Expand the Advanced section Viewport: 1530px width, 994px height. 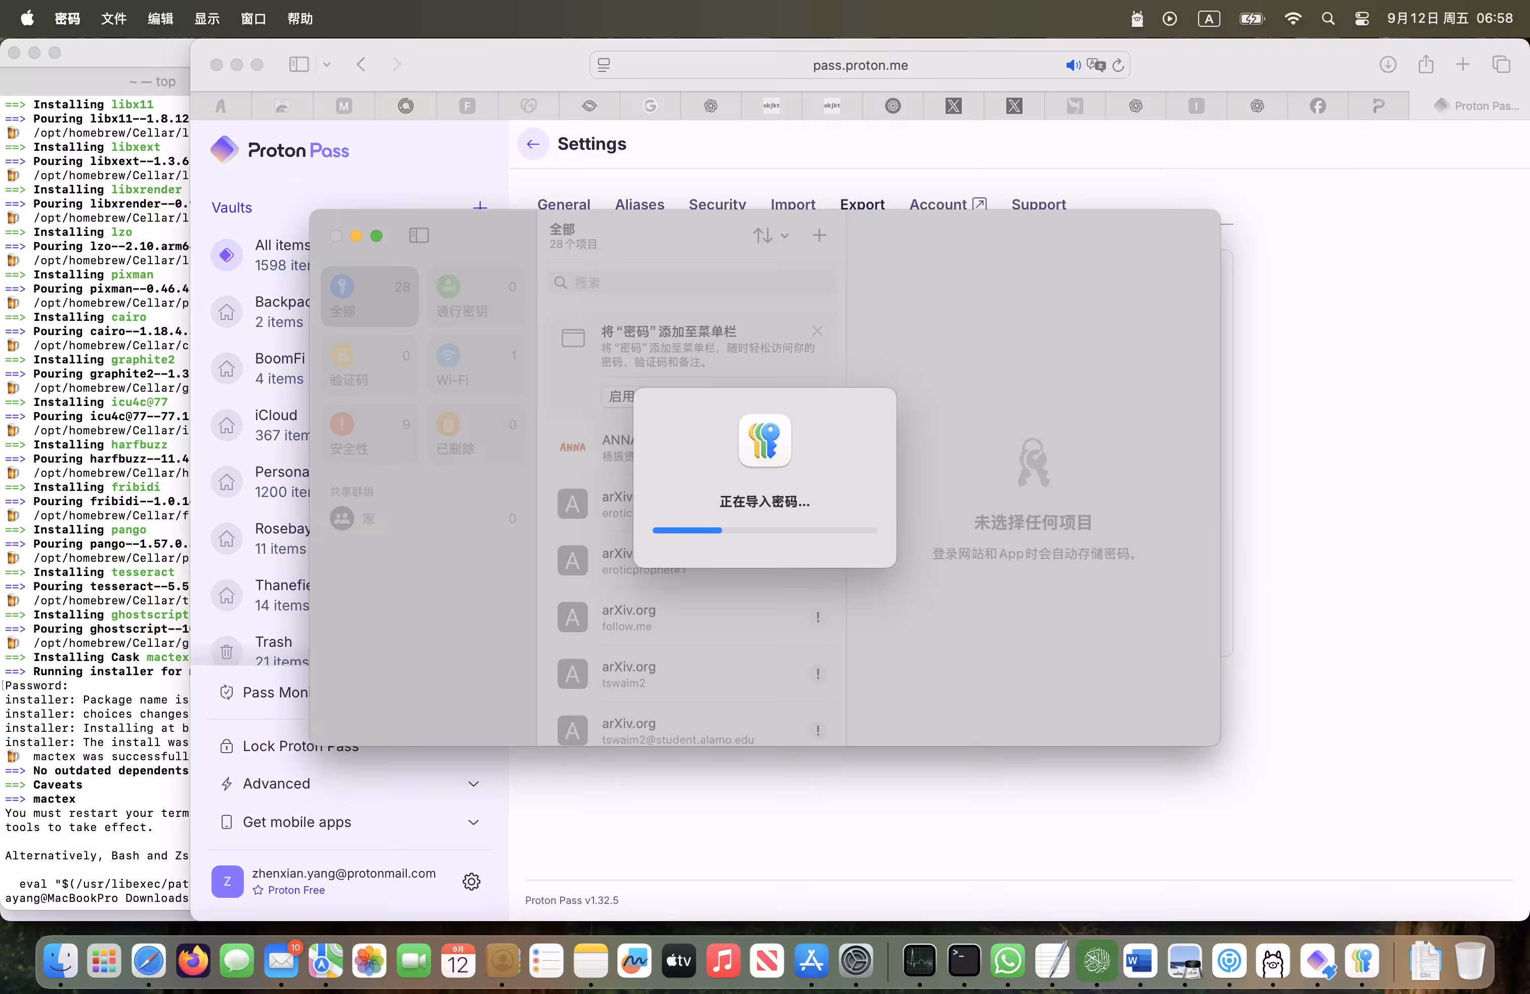(x=350, y=784)
